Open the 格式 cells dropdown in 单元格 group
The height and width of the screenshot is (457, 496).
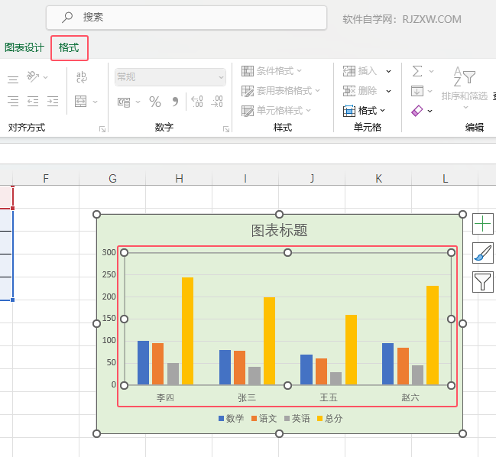point(364,111)
